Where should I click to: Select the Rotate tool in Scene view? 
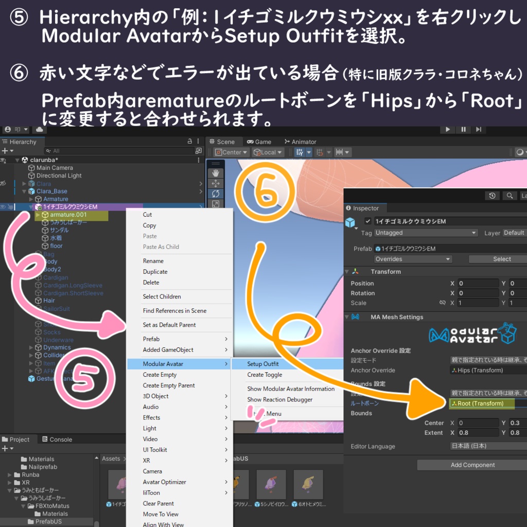[x=216, y=194]
